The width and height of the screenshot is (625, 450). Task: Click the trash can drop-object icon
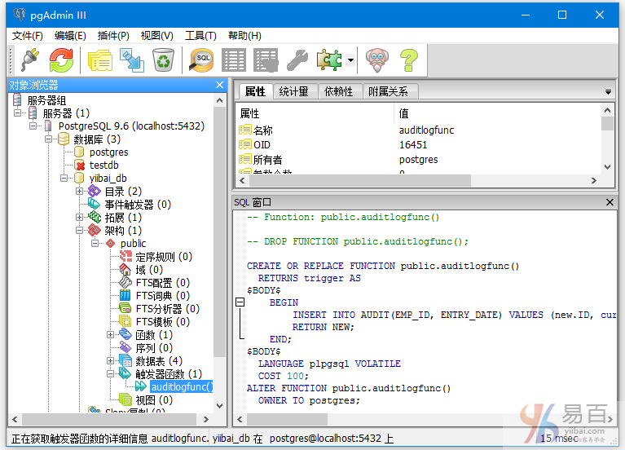(x=164, y=60)
